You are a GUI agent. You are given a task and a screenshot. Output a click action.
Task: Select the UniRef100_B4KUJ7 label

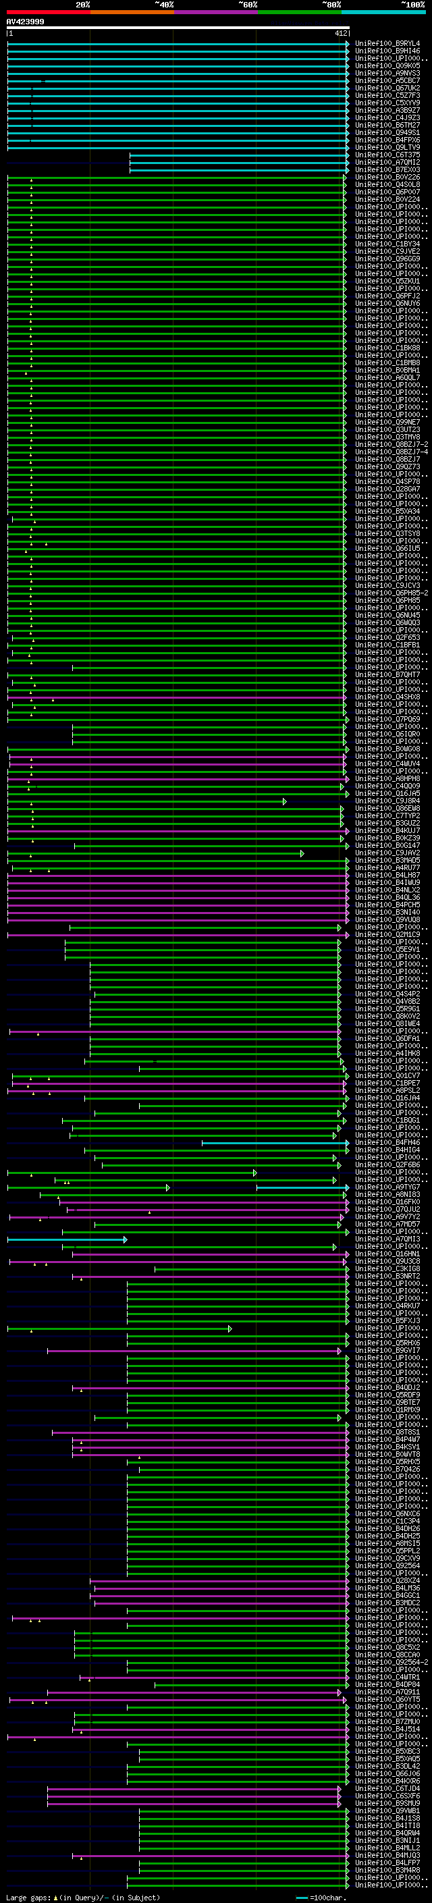(x=387, y=831)
